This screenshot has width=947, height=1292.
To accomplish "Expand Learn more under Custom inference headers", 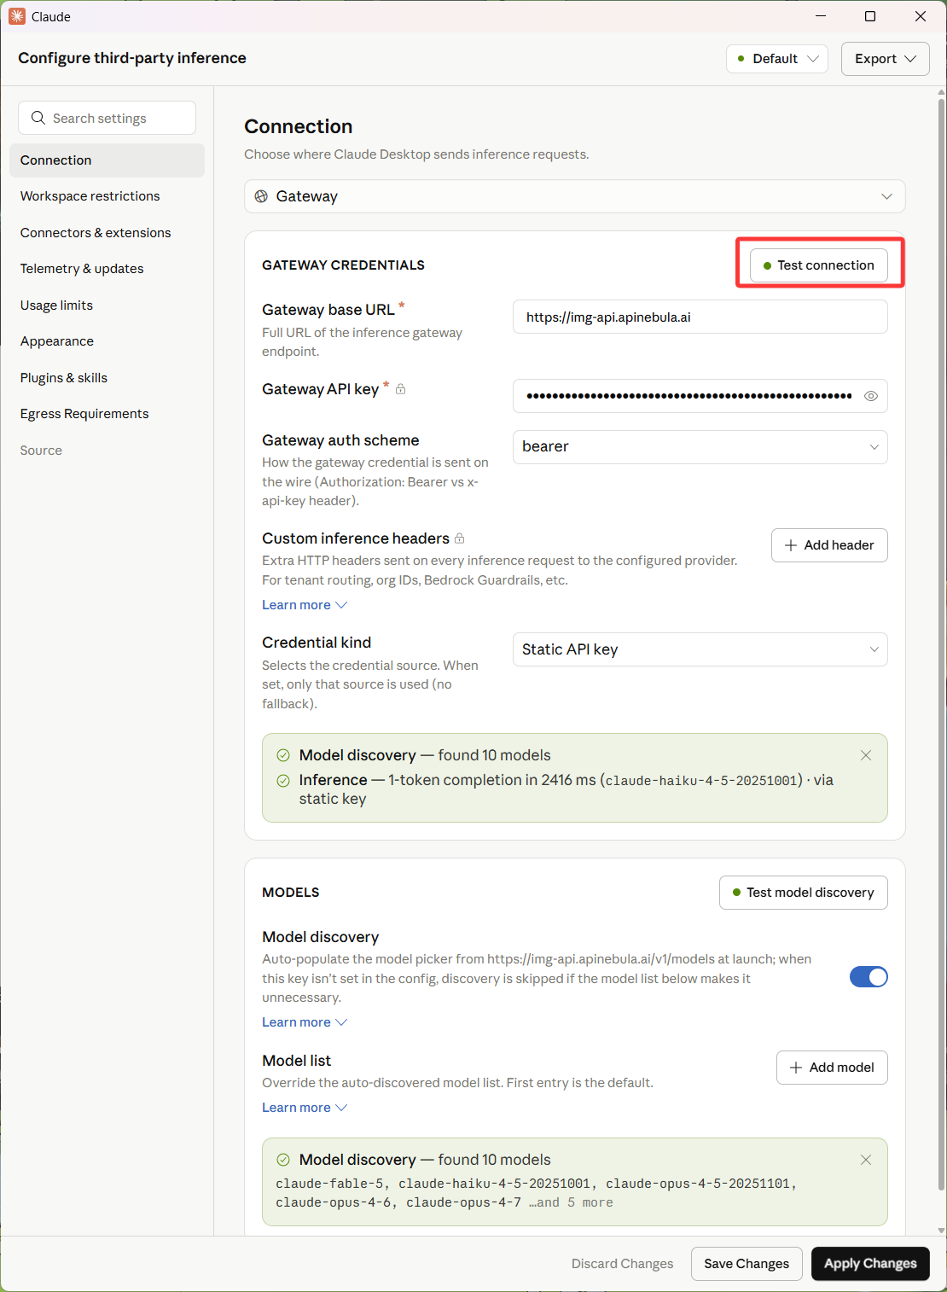I will 305,605.
